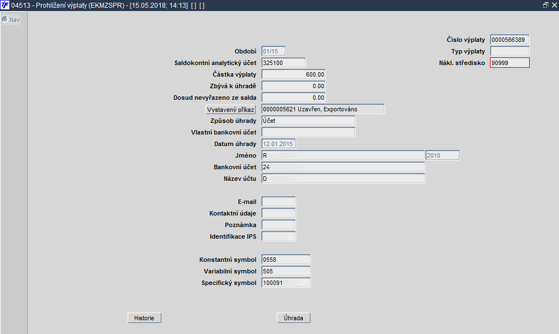The width and height of the screenshot is (559, 334).
Task: Click Variabilní symbol field 505
Action: [x=286, y=271]
